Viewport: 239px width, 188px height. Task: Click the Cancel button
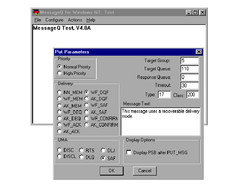[145, 171]
